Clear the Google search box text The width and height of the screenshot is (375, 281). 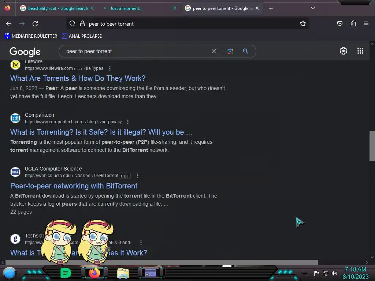coord(214,51)
